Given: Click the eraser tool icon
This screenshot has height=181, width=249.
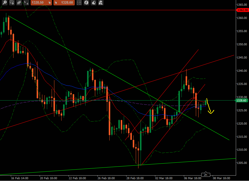Looking at the screenshot, I should click(93, 2).
